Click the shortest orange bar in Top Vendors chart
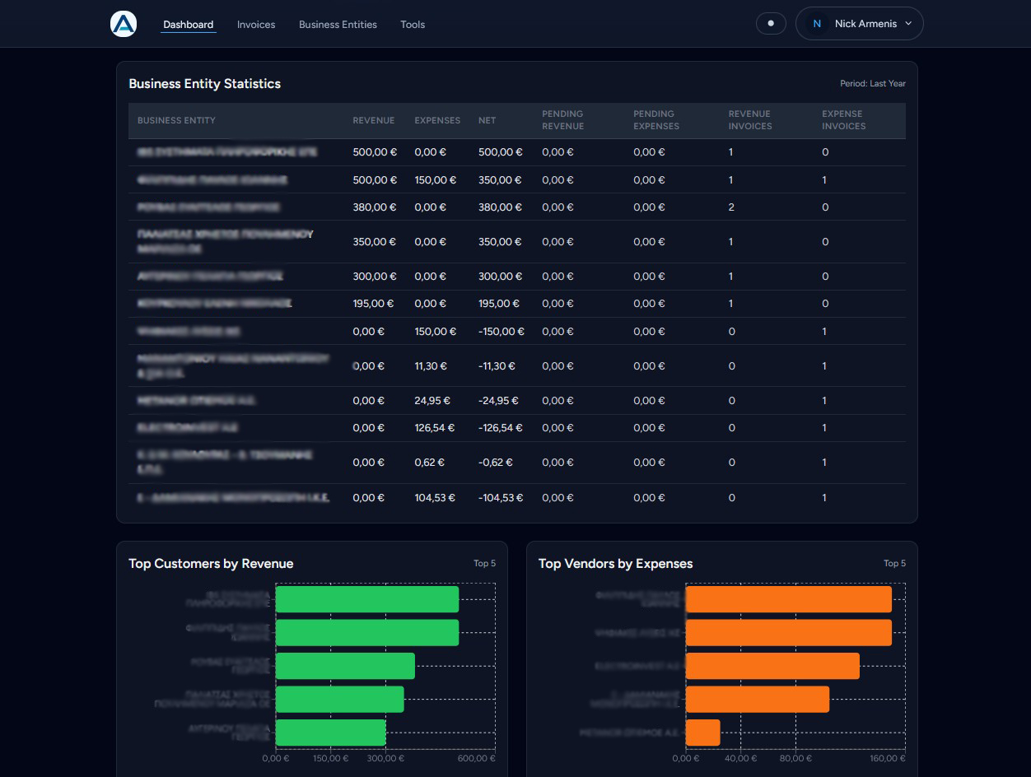Screen dimensions: 1031x777 702,733
